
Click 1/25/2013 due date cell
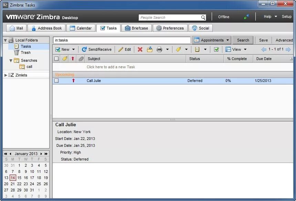point(263,81)
